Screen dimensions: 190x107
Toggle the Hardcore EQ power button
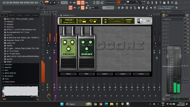pos(105,22)
